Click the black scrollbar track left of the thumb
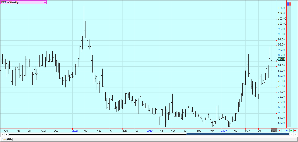Screen dimensions: 298x142 click(97, 134)
